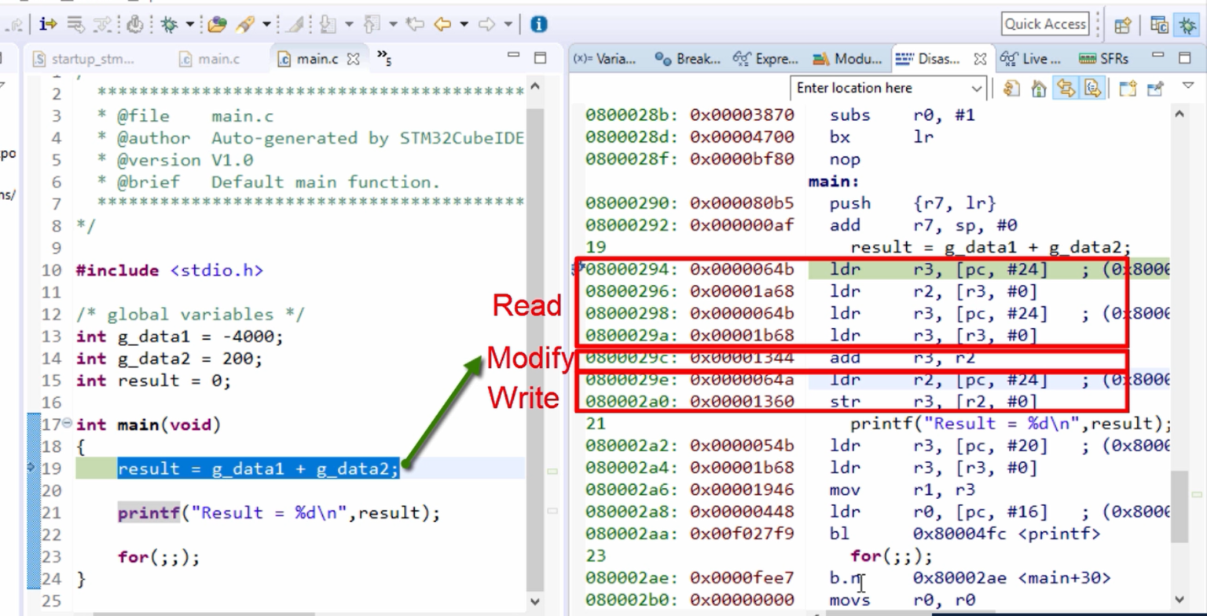Go to next annotation icon
The image size is (1207, 616).
(328, 24)
